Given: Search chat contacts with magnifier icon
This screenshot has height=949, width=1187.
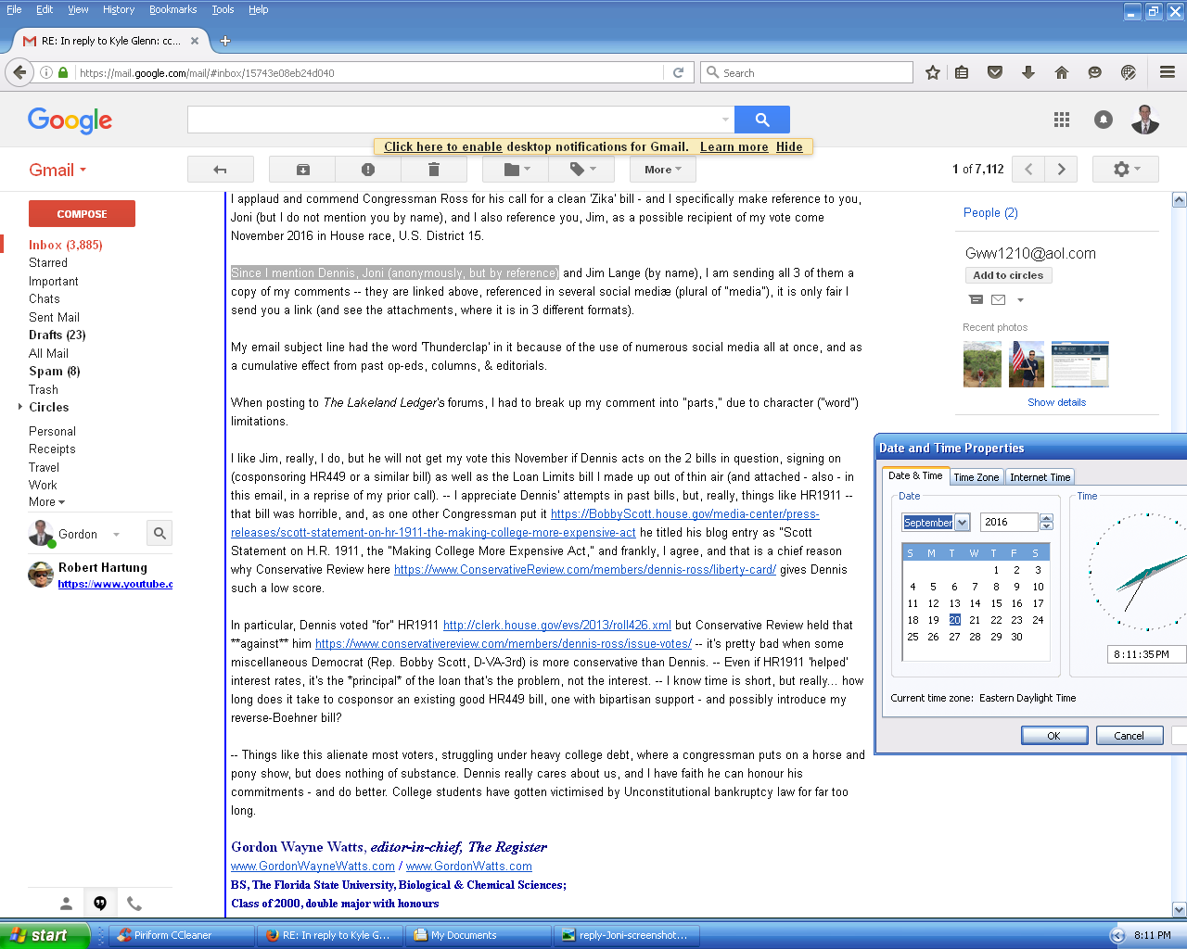Looking at the screenshot, I should (x=160, y=533).
